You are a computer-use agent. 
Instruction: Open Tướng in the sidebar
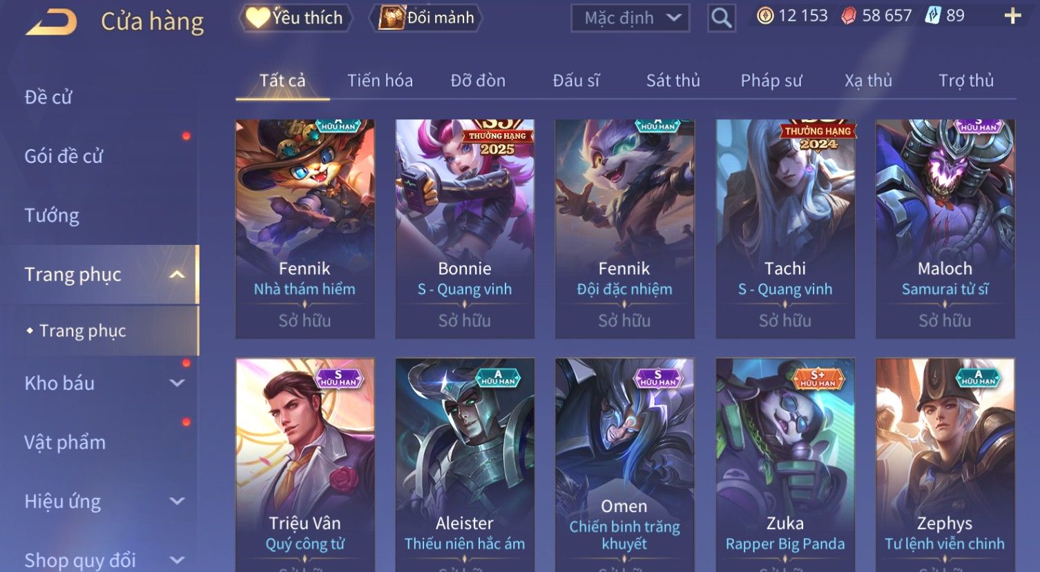(x=52, y=215)
